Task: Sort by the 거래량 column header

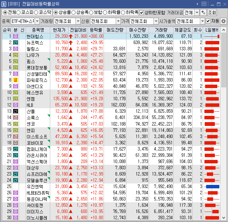Action: pyautogui.click(x=161, y=30)
